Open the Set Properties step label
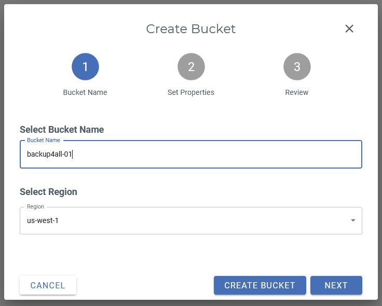382x306 pixels. (191, 92)
